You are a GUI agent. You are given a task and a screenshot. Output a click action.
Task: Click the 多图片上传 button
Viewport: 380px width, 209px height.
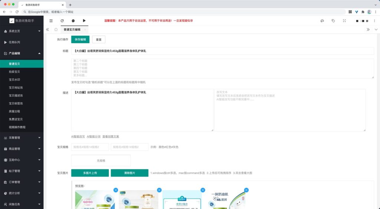click(x=90, y=173)
